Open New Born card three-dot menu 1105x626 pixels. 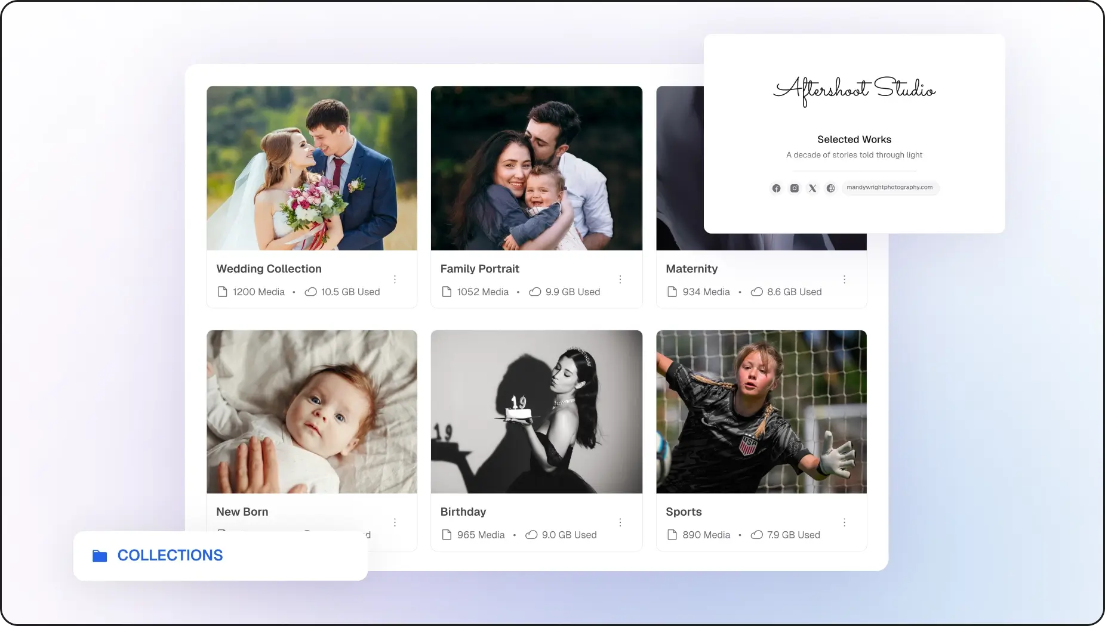pyautogui.click(x=395, y=522)
